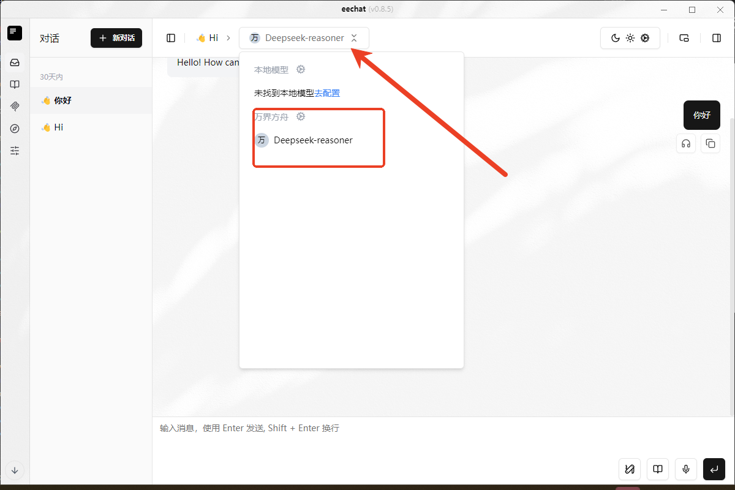Open settings gear next to 本地模型
This screenshot has width=735, height=490.
click(x=301, y=69)
